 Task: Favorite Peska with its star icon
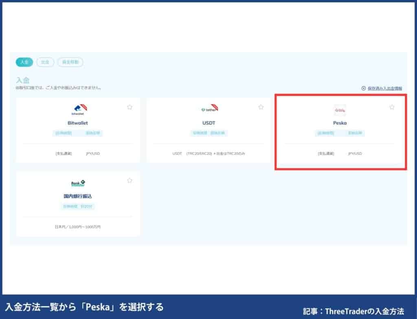392,107
